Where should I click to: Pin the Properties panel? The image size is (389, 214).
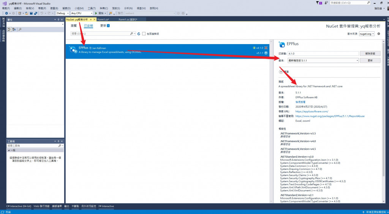pyautogui.click(x=58, y=20)
